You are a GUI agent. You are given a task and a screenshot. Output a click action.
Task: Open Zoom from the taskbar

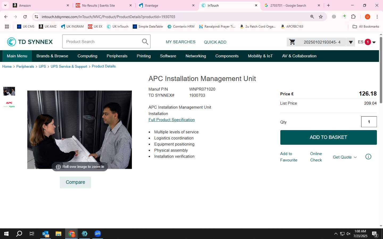click(98, 234)
